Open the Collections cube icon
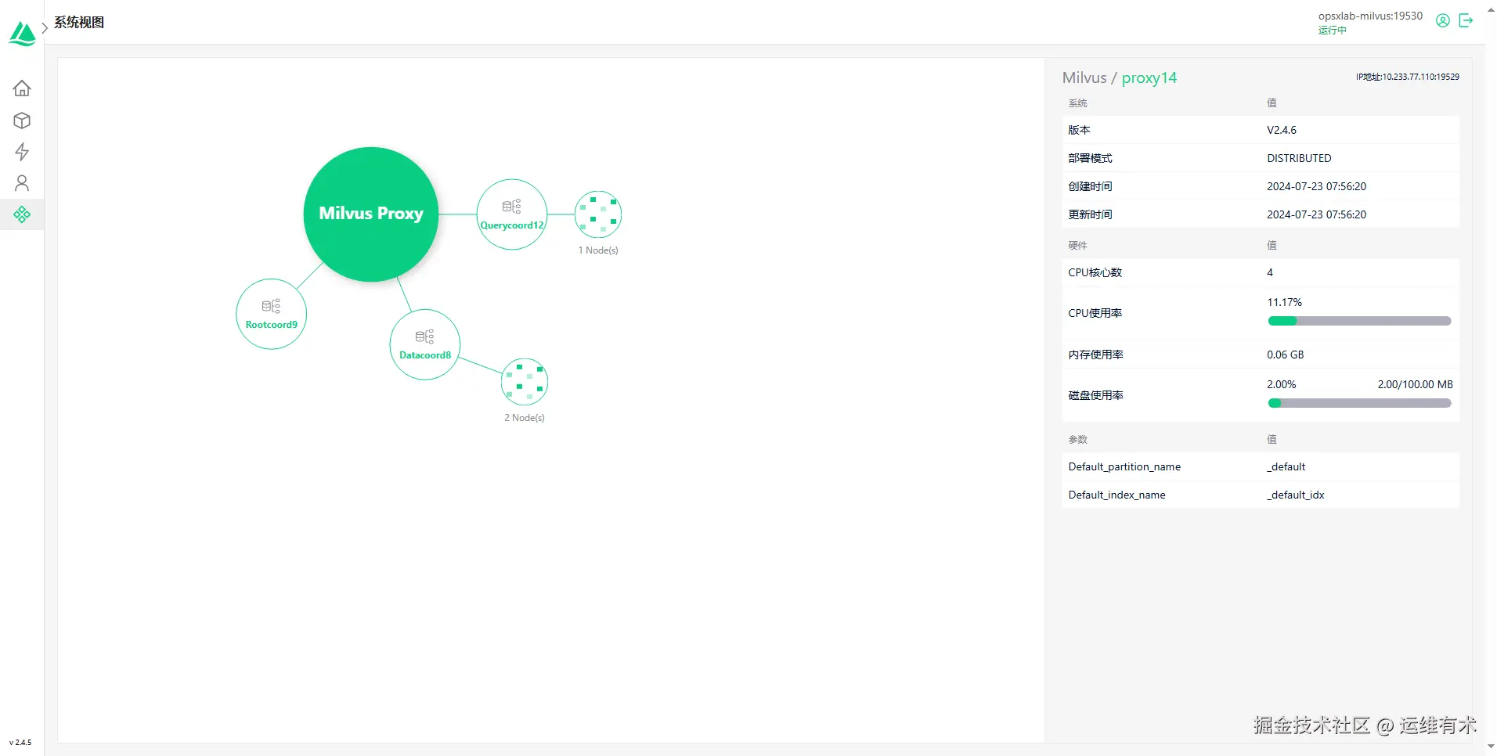The width and height of the screenshot is (1497, 756). point(22,121)
